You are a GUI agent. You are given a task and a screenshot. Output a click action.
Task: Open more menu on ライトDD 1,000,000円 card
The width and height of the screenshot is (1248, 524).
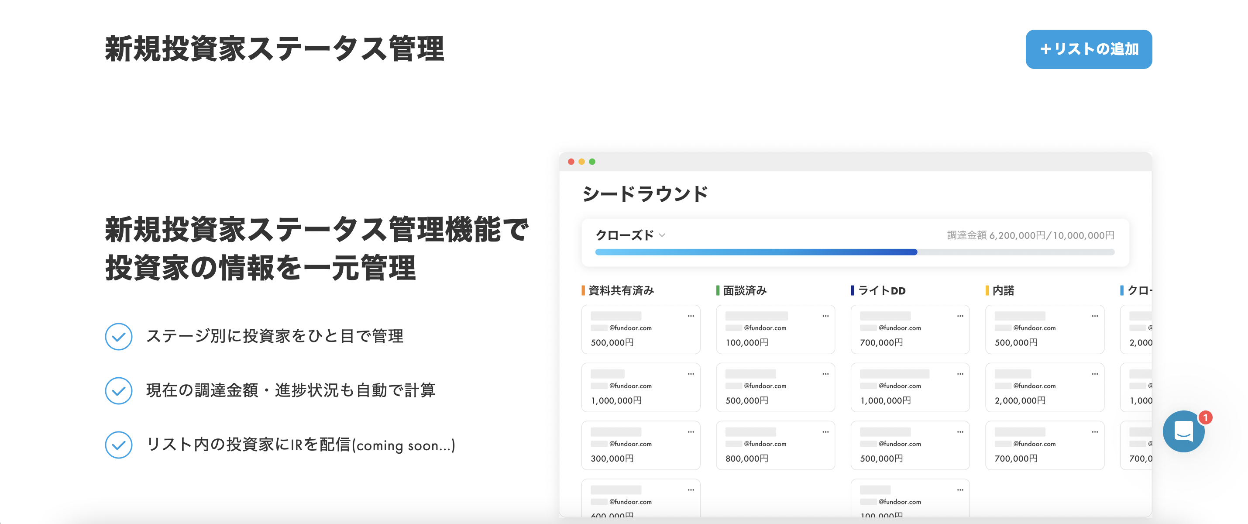click(x=960, y=374)
